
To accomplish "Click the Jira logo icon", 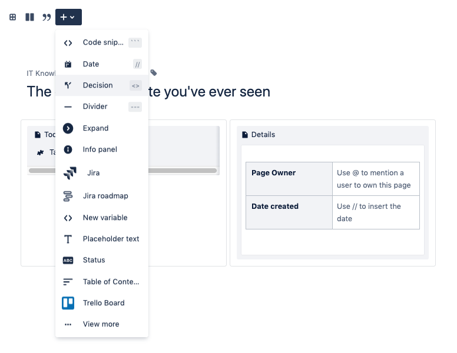I will [x=69, y=173].
